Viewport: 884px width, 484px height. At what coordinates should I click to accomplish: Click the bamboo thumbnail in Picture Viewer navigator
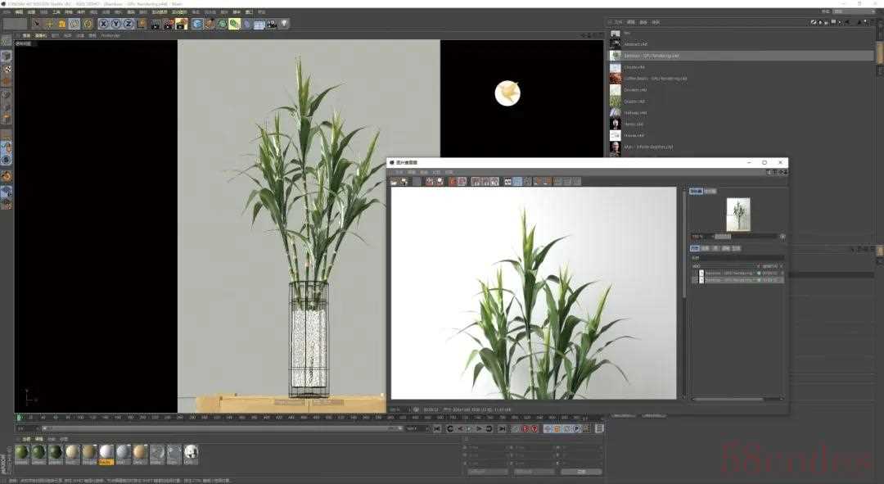(737, 215)
